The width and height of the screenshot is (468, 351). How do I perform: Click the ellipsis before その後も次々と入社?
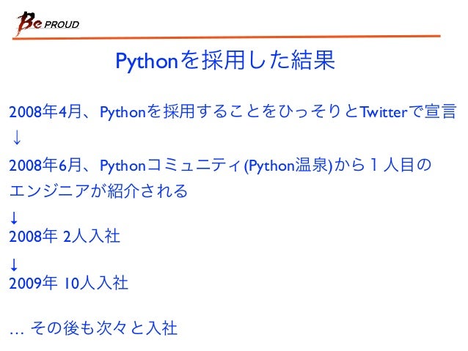pyautogui.click(x=17, y=333)
